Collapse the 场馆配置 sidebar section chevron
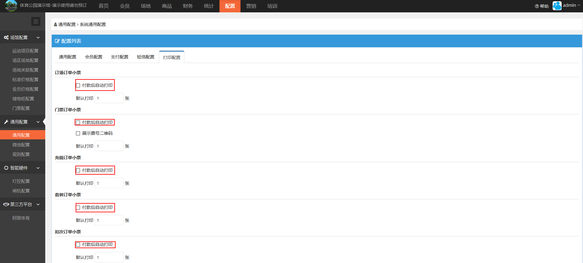 [38, 37]
